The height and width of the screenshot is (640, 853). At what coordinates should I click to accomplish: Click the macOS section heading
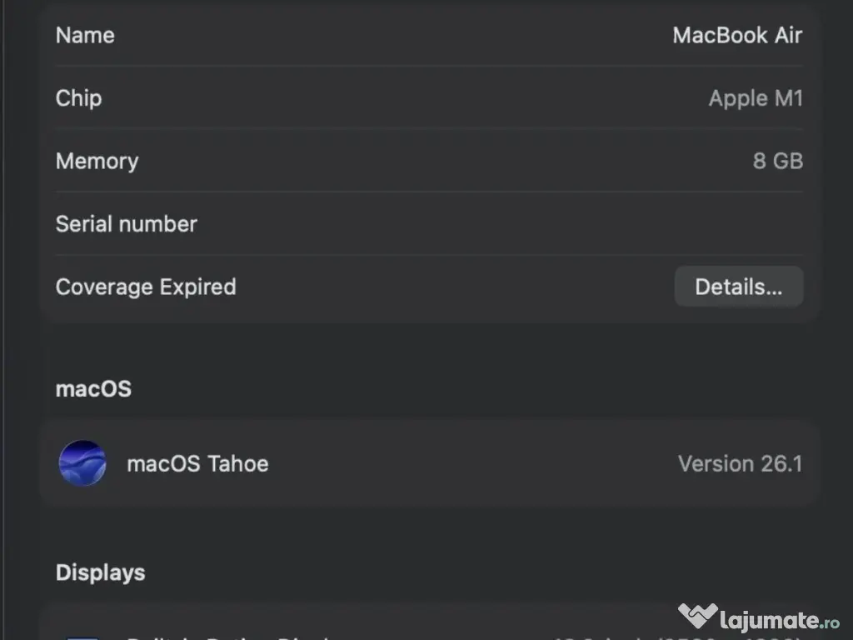point(93,389)
